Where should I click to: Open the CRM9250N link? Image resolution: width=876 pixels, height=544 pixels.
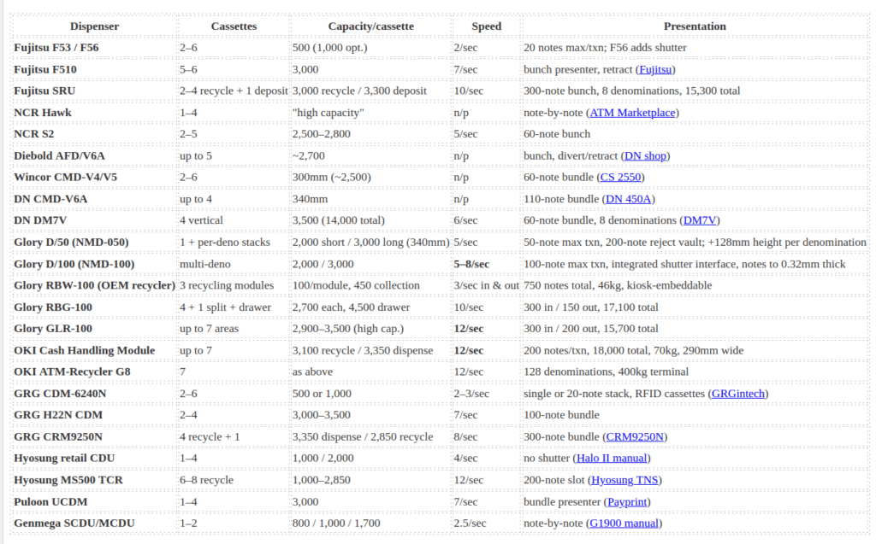[635, 437]
